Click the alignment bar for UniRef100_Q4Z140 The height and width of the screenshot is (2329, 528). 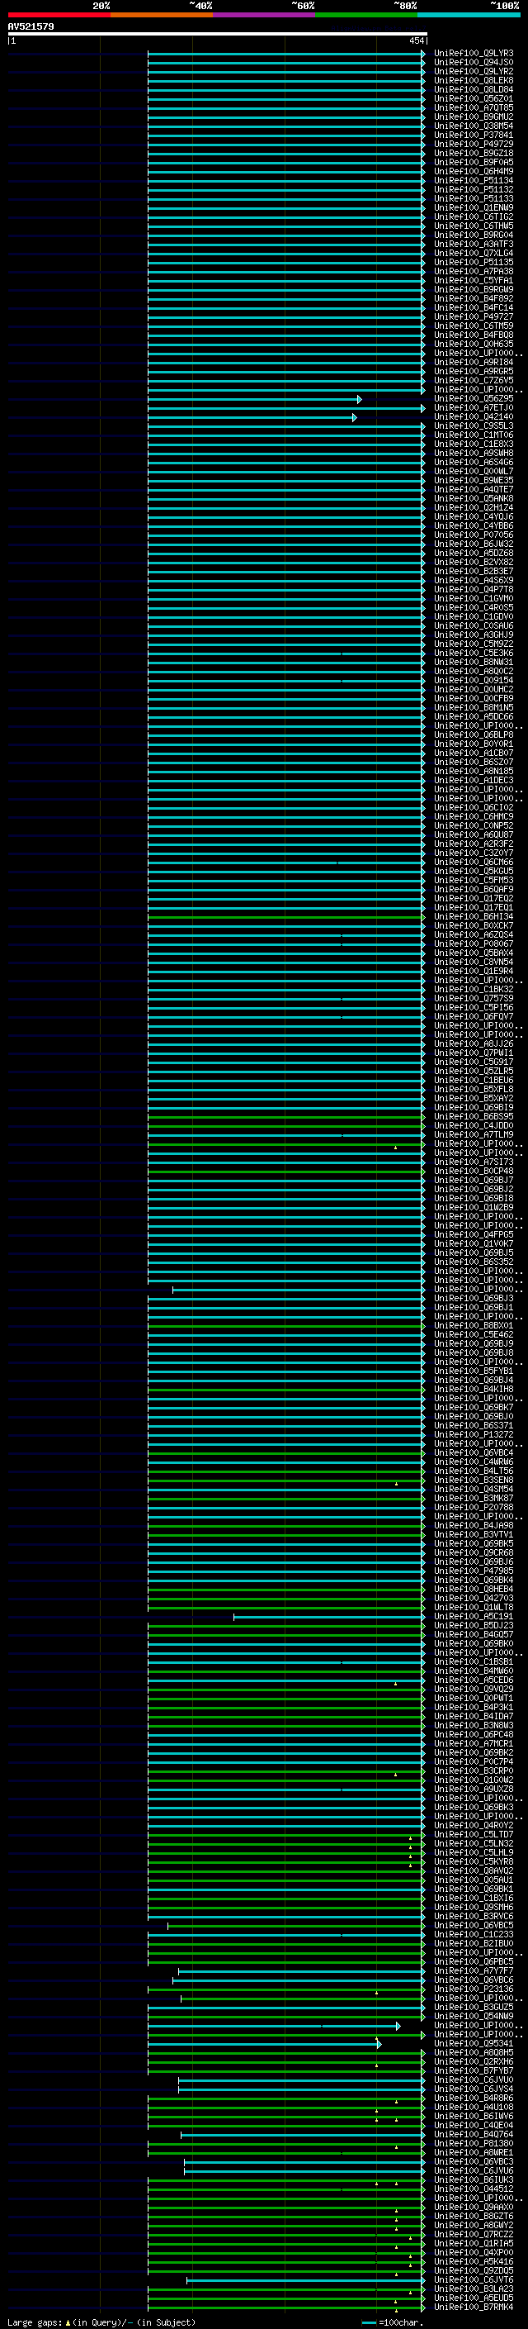(252, 416)
